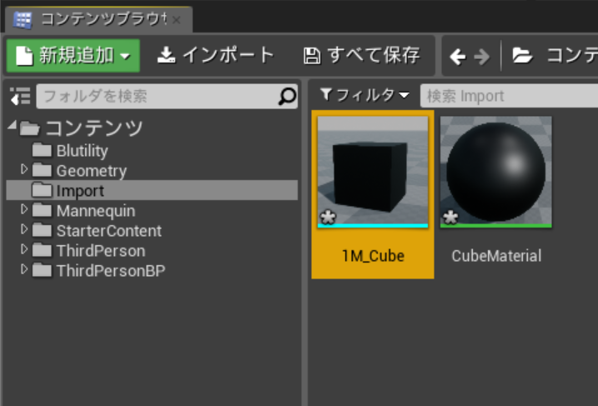Expand the Mannequin folder arrow

[24, 209]
